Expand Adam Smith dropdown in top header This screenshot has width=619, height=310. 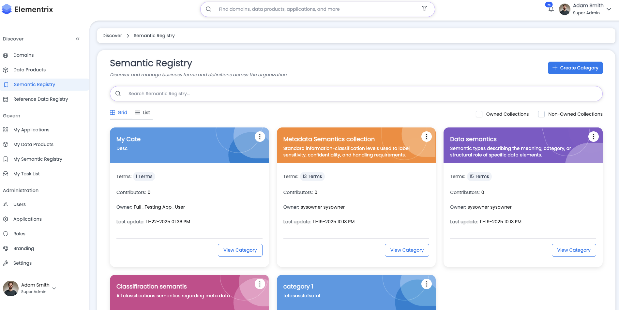click(609, 9)
